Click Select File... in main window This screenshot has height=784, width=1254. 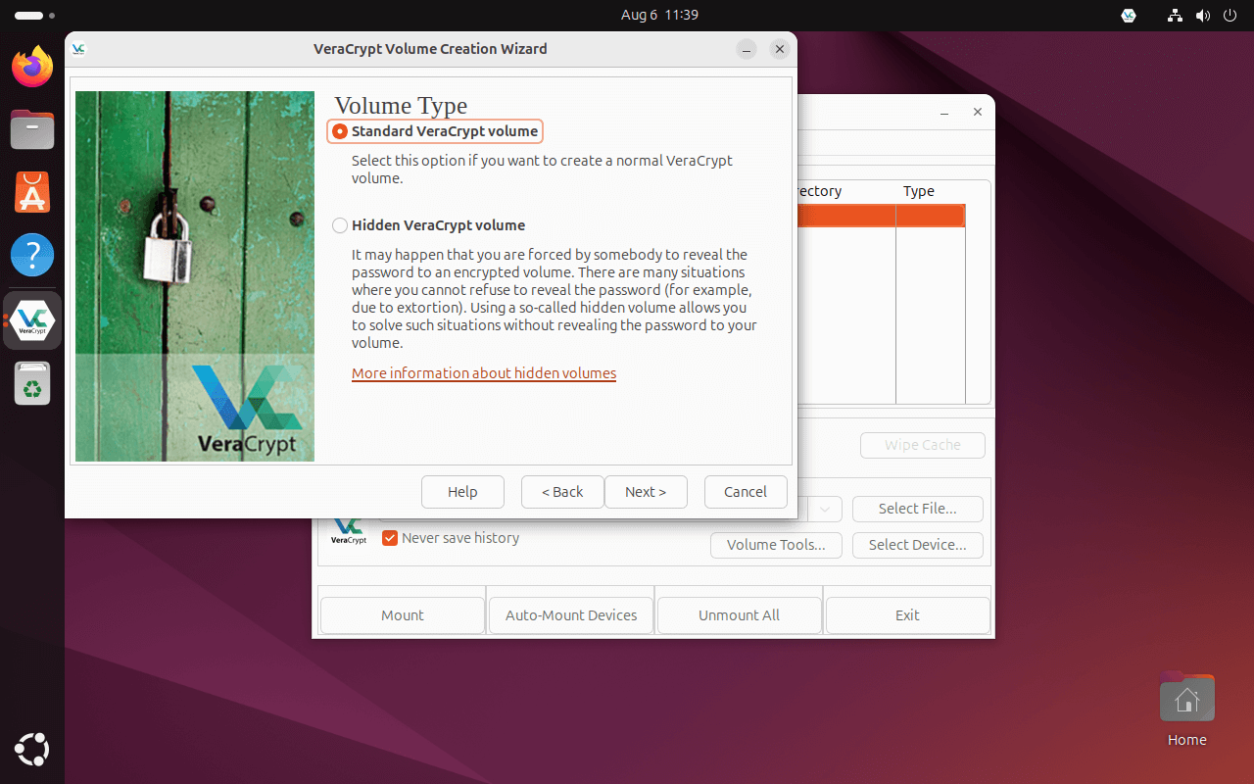[918, 509]
